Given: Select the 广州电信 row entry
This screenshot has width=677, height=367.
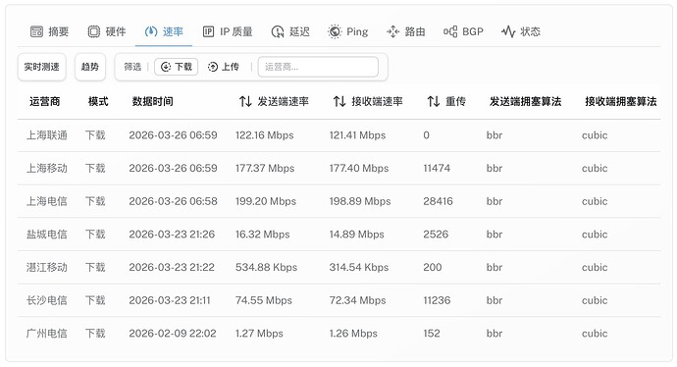Looking at the screenshot, I should pyautogui.click(x=338, y=334).
